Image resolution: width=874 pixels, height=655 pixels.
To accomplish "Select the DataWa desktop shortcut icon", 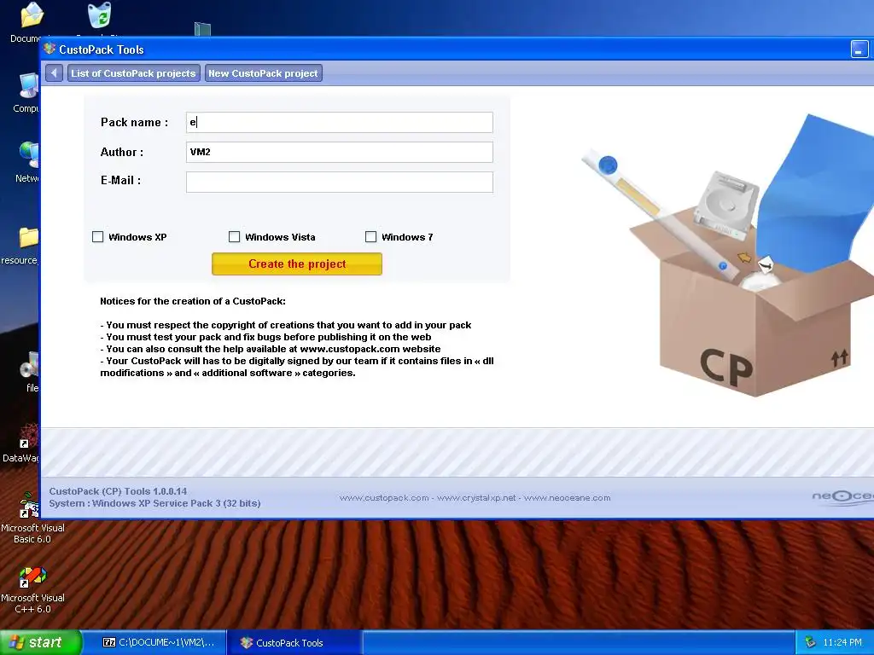I will pos(22,443).
